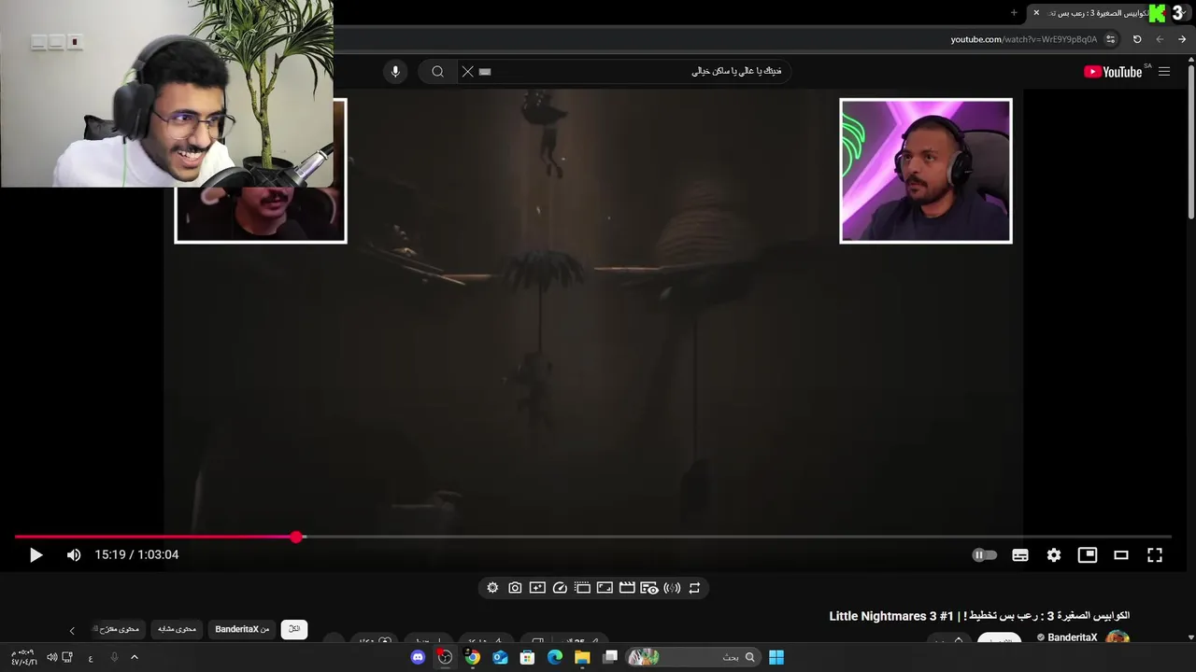Open the extension toolbar gear options

tap(492, 588)
